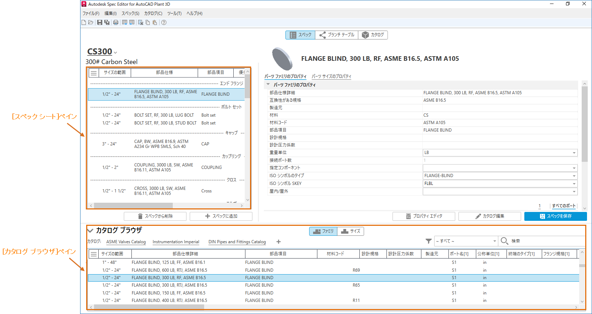
Task: Click the first table export icon in the toolbar
Action: click(125, 22)
